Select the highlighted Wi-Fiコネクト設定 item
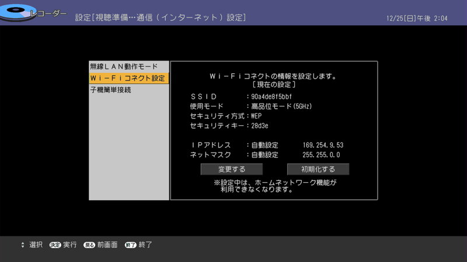 coord(128,78)
